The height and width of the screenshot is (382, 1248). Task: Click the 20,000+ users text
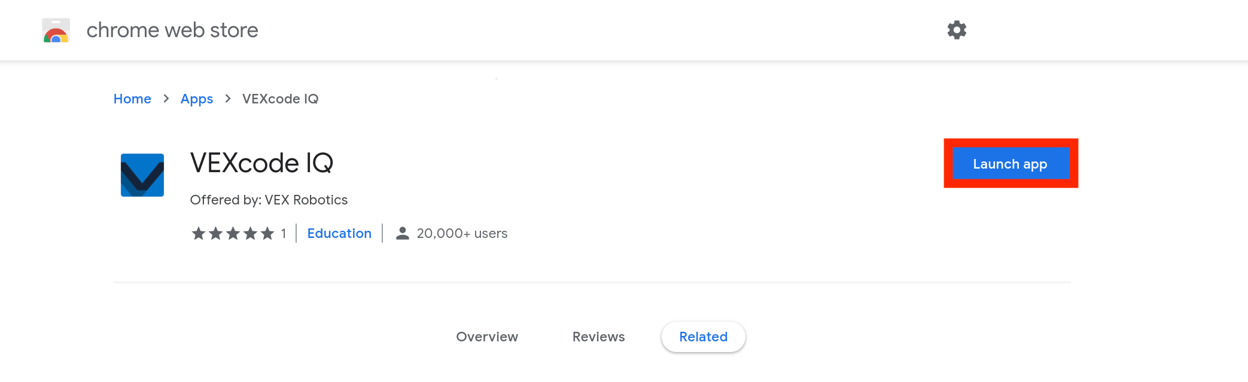[x=462, y=233]
